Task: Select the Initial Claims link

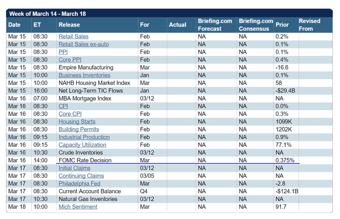Action: (75, 168)
